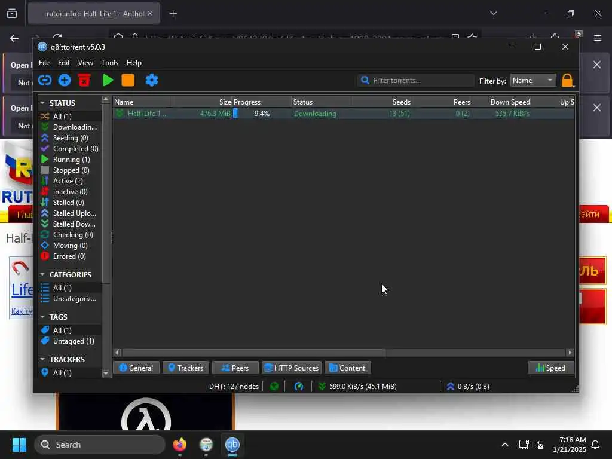Click the red Remove torrent icon
The width and height of the screenshot is (612, 459).
click(x=84, y=81)
